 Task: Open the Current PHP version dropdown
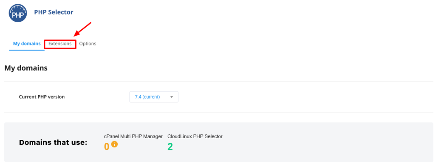pos(154,97)
